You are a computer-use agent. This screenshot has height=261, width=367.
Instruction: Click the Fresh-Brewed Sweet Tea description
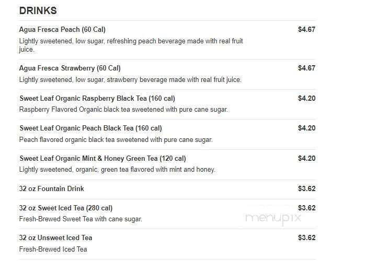point(81,219)
